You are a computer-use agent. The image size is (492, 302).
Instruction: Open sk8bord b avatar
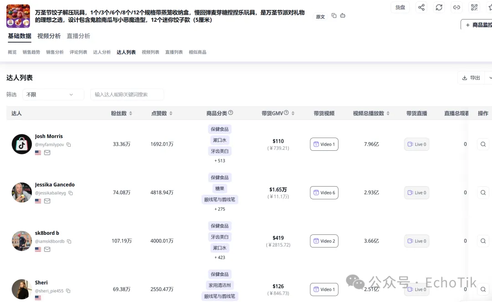point(22,241)
